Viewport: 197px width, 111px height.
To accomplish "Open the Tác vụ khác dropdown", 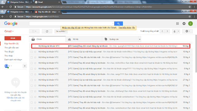I will point(61,31).
